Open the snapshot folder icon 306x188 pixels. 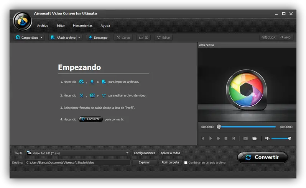point(254,138)
